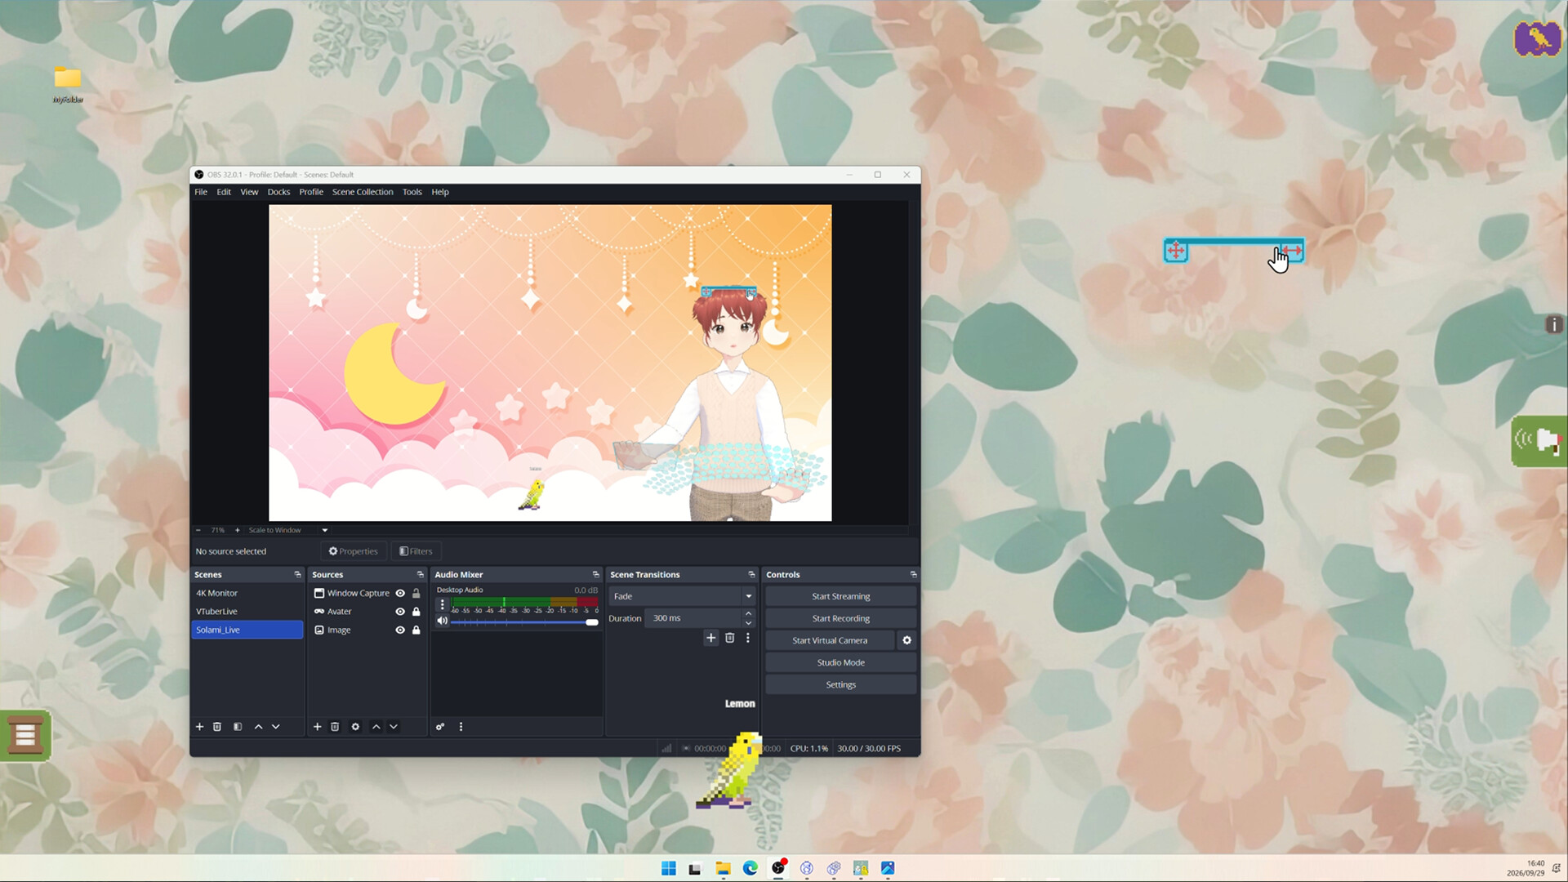The image size is (1568, 882).
Task: Expand the Scale to Window zoom dropdown
Action: (x=324, y=530)
